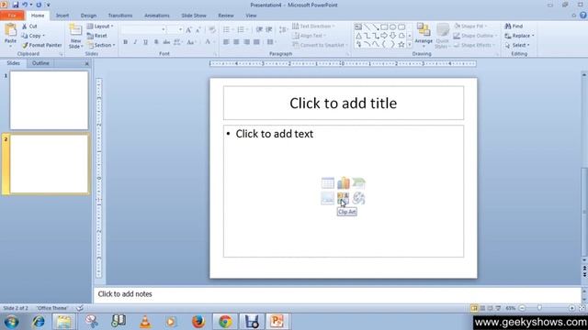Increase the list indent level

[x=269, y=29]
